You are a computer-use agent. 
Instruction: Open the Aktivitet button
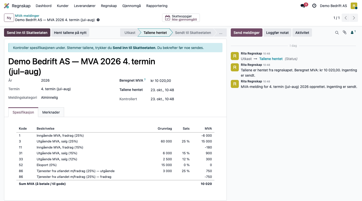(302, 33)
